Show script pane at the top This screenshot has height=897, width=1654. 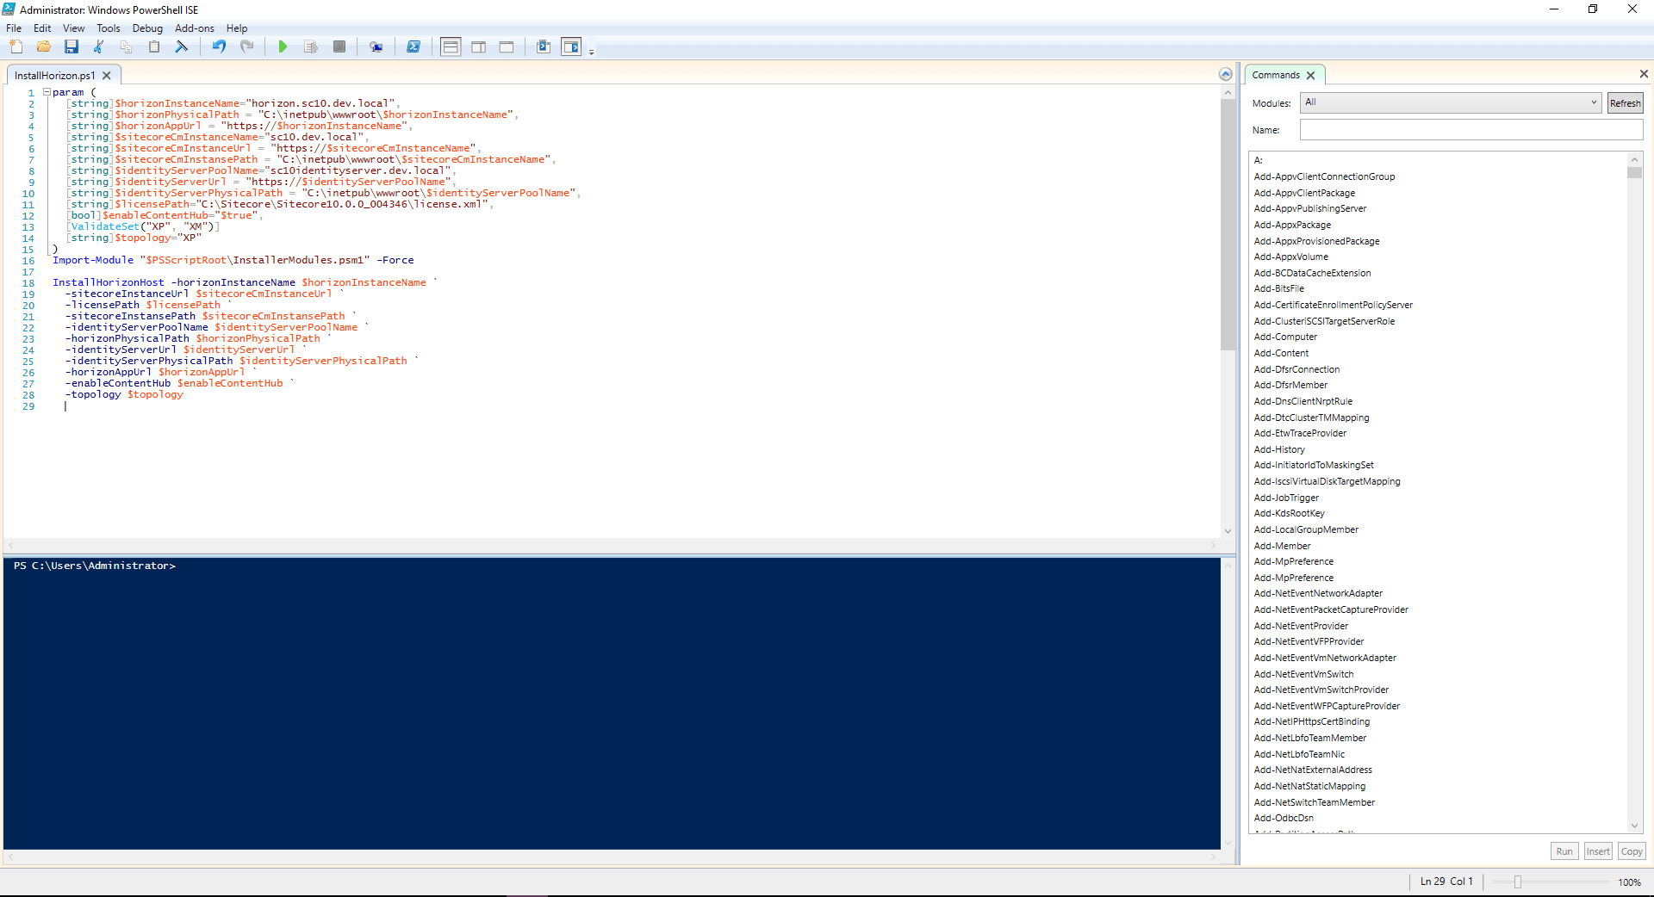click(451, 46)
